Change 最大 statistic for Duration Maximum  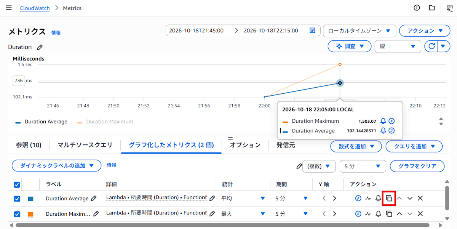click(x=243, y=214)
